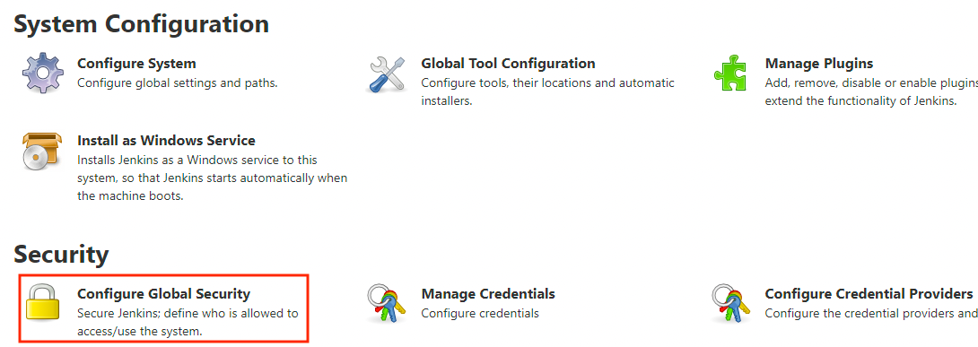Open the Configure System link
Viewport: 978px width, 347px height.
(136, 64)
